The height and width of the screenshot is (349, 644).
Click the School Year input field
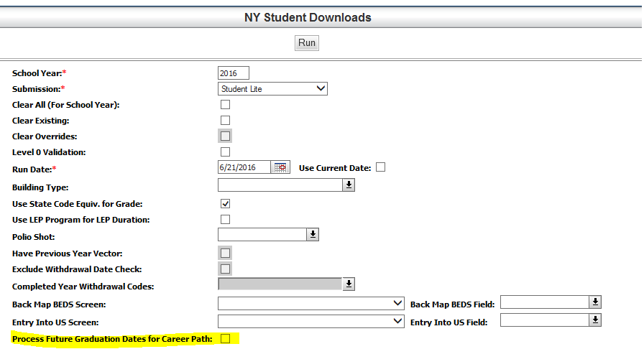click(x=233, y=73)
